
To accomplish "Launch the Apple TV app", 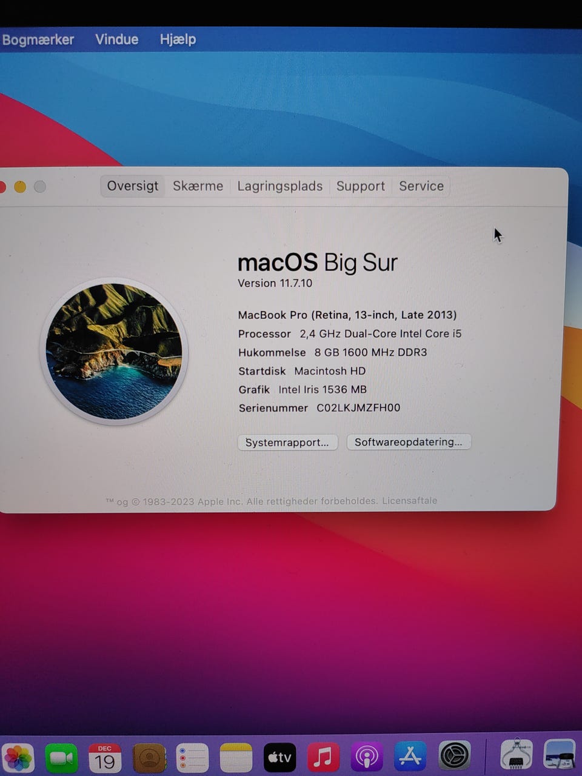I will (x=279, y=758).
